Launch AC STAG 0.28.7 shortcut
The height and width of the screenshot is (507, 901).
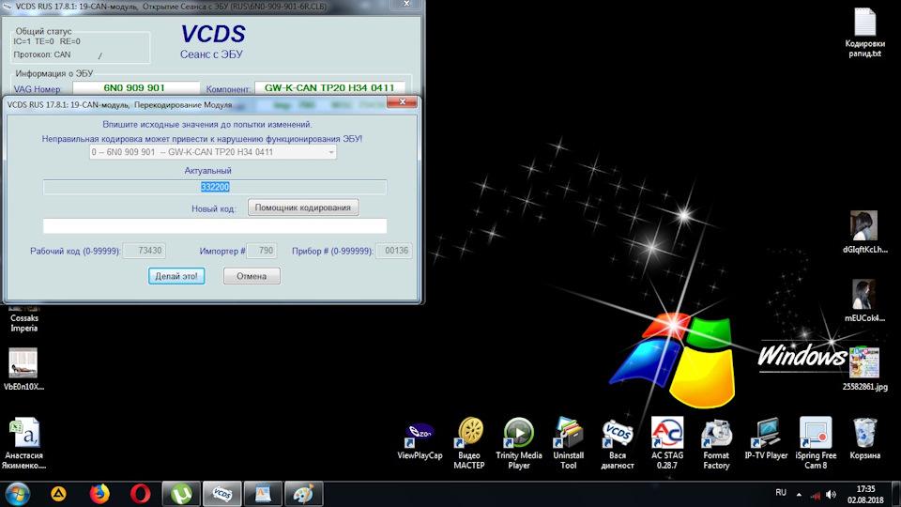click(x=667, y=442)
